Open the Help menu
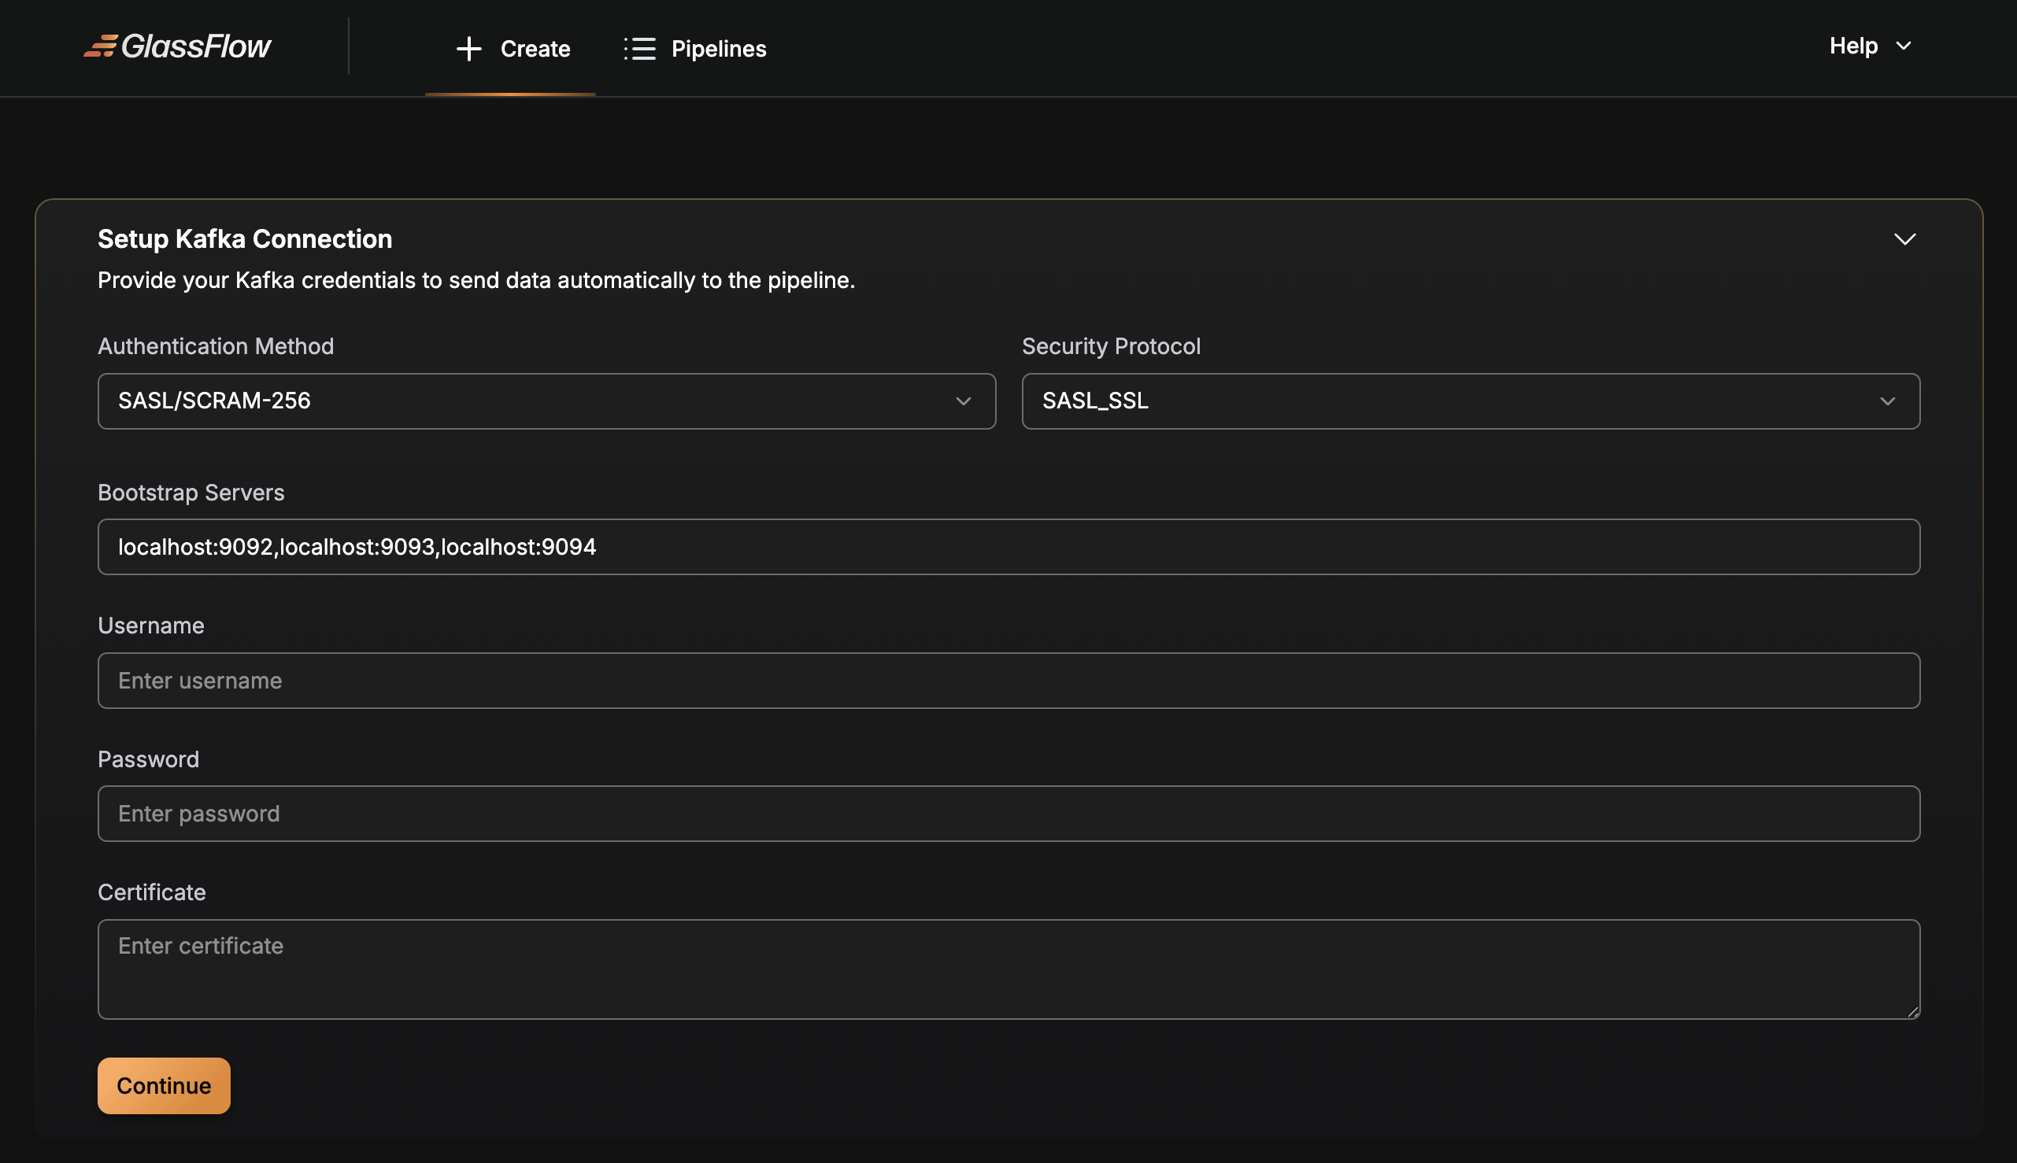The width and height of the screenshot is (2017, 1163). pos(1853,46)
